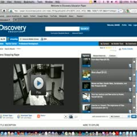The height and width of the screenshot is (137, 137).
Task: Open the Download Type dropdown
Action: pyautogui.click(x=26, y=115)
